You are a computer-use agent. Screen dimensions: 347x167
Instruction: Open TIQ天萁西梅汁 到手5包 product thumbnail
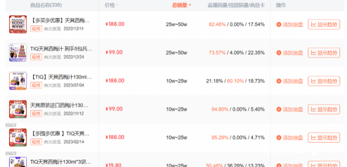click(18, 52)
